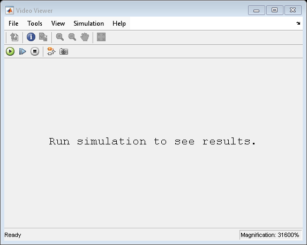Click the Step Forward simulation button
Viewport: 307px width, 245px height.
point(23,51)
